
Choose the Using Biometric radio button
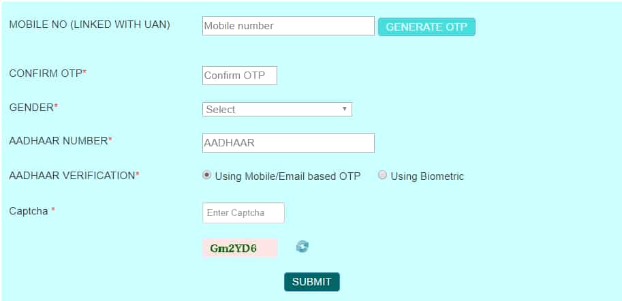pyautogui.click(x=382, y=175)
